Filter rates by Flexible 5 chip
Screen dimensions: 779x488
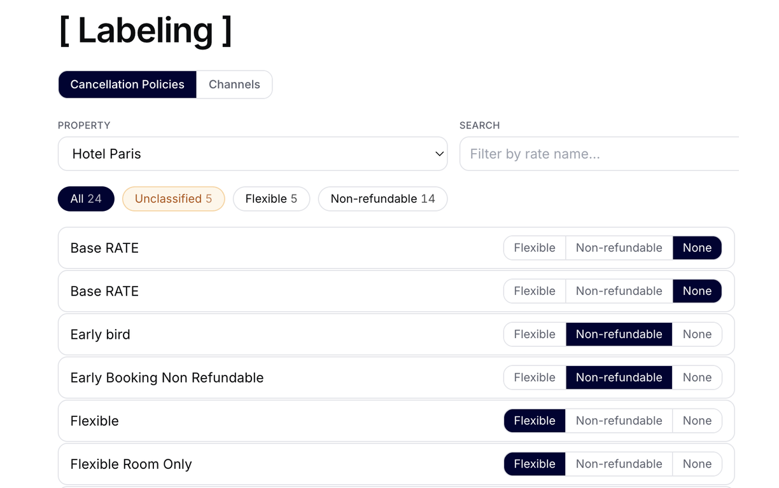click(x=271, y=199)
